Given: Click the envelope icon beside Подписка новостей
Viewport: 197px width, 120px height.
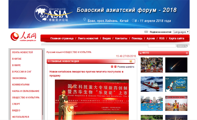Looking at the screenshot, I should click(x=146, y=32).
